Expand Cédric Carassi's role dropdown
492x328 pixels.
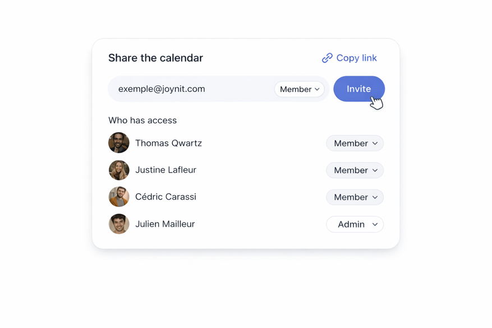point(355,197)
